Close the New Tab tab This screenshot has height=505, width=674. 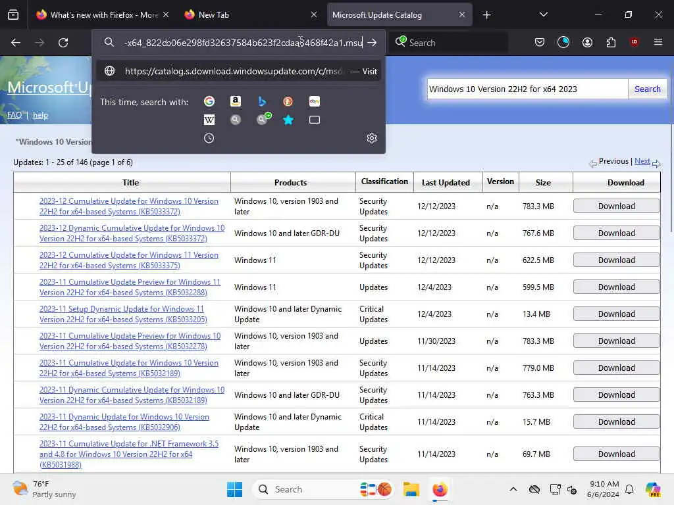pos(314,14)
